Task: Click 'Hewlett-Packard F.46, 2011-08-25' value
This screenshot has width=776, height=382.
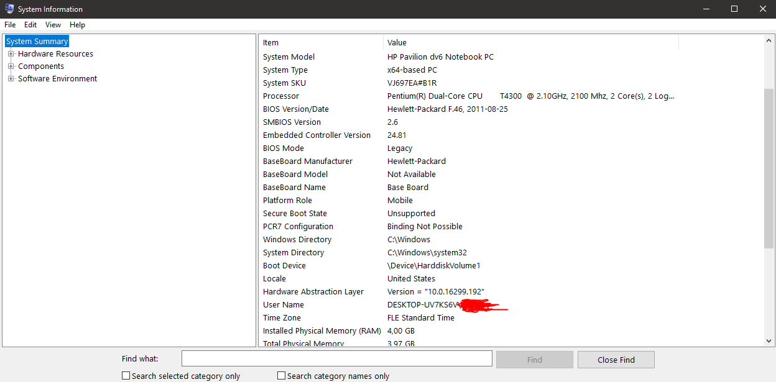Action: tap(448, 109)
